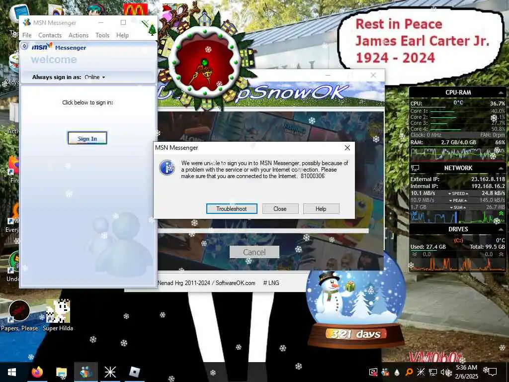Screen dimensions: 509x382
Task: Open Help from the MSN error dialog
Action: click(x=321, y=209)
